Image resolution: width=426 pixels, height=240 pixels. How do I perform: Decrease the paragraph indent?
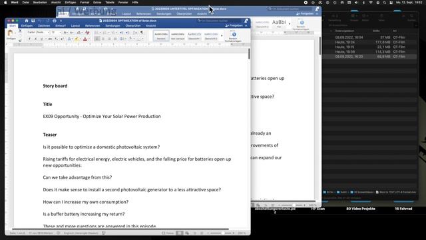click(x=121, y=33)
